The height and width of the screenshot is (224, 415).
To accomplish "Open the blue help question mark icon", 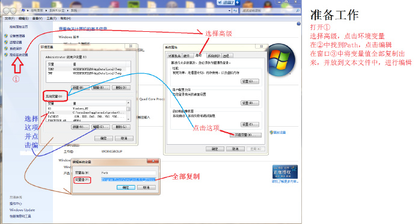I will (x=298, y=24).
